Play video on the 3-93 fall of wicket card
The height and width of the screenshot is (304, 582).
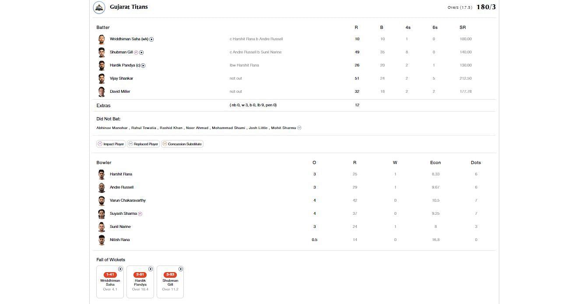point(180,269)
